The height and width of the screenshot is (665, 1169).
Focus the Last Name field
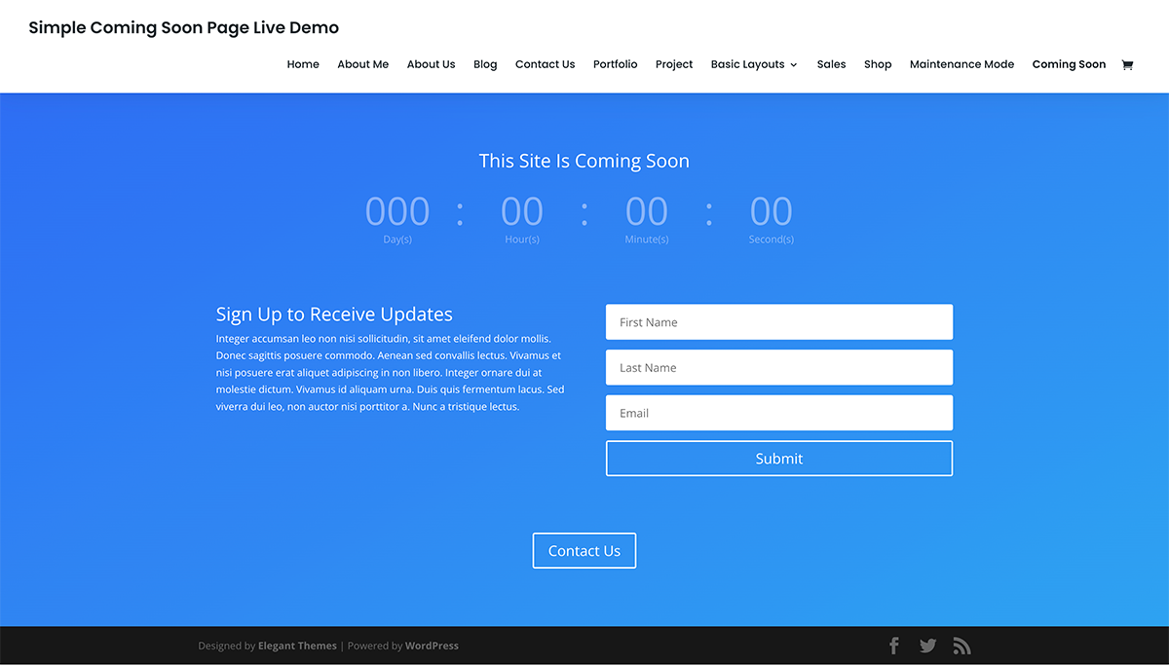tap(779, 368)
